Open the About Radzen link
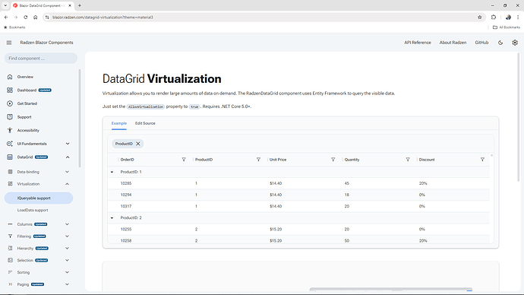This screenshot has height=295, width=524. (453, 43)
